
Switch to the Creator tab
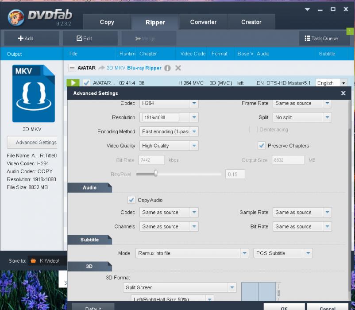(251, 22)
